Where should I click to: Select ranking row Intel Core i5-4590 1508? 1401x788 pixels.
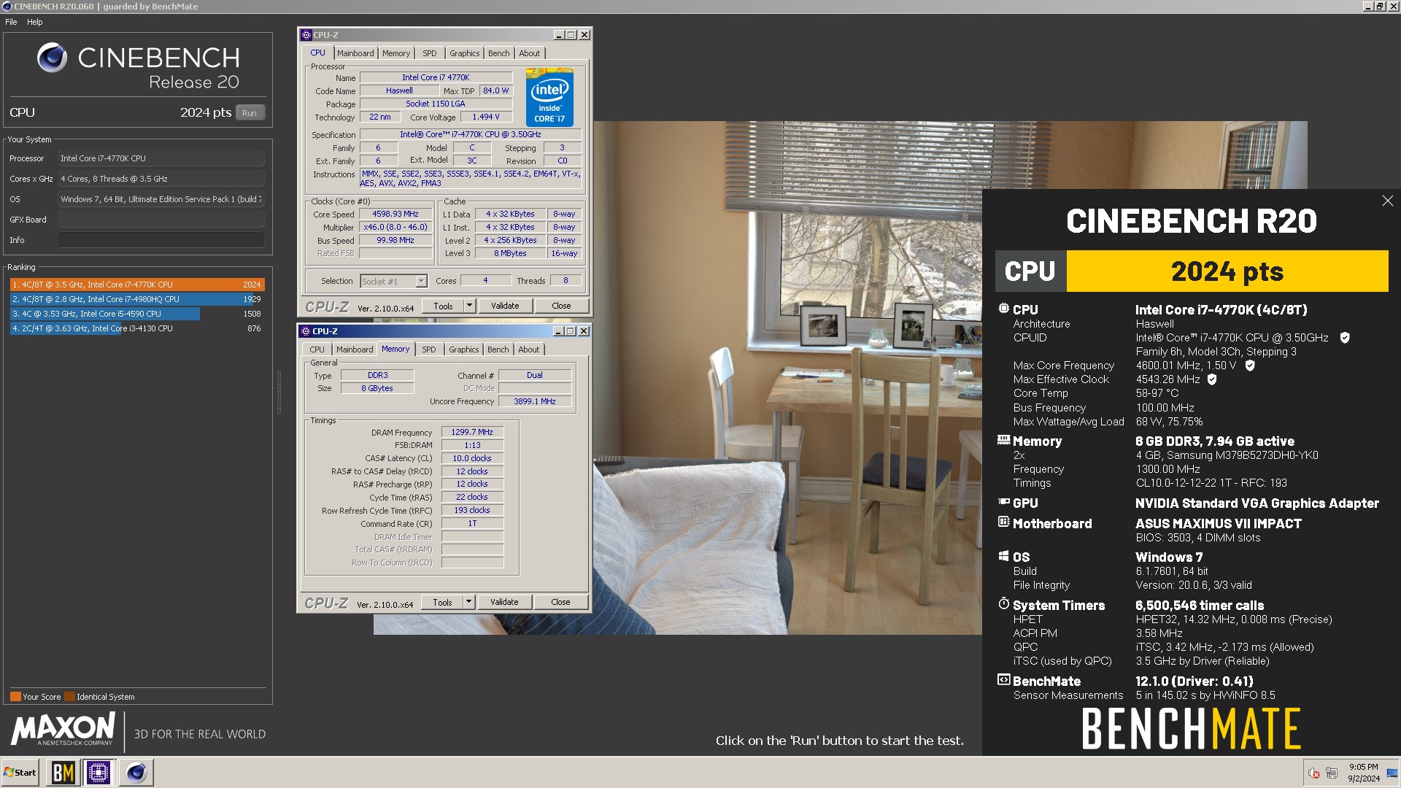(x=137, y=314)
